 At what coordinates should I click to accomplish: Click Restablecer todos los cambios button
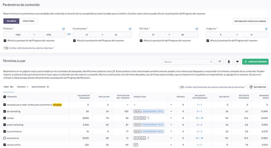click(250, 21)
